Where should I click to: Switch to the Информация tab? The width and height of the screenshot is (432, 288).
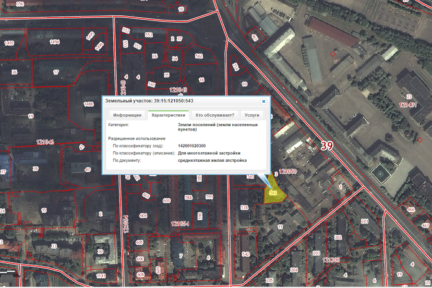127,115
